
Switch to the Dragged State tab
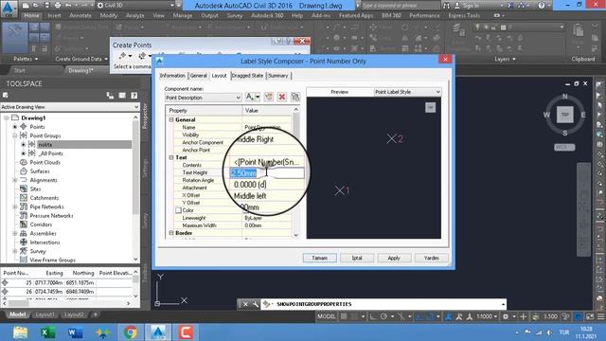pyautogui.click(x=247, y=76)
